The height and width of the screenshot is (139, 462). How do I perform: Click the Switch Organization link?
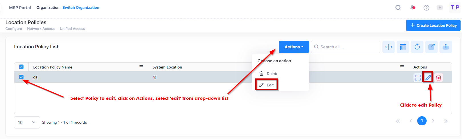pyautogui.click(x=81, y=8)
